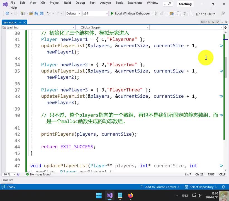Click the greyed Redo icon
The width and height of the screenshot is (229, 201).
[57, 13]
